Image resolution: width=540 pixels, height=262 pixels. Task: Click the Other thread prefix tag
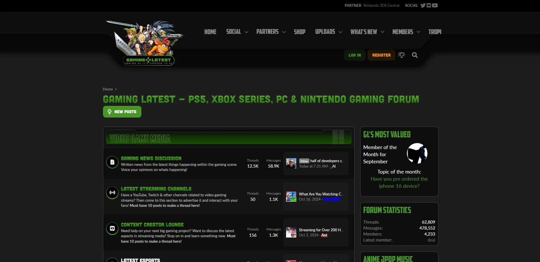click(304, 161)
